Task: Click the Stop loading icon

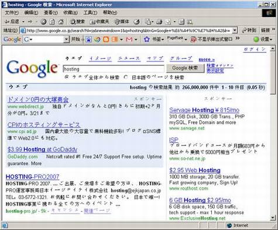Action: point(43,22)
